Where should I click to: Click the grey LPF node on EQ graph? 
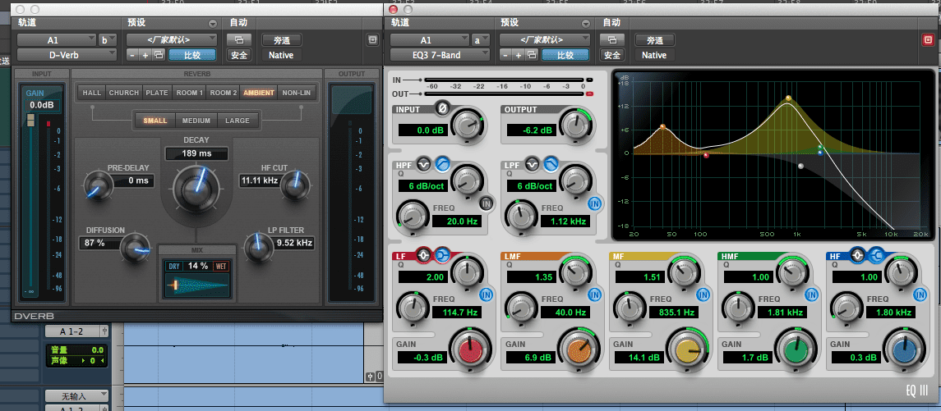pos(800,166)
